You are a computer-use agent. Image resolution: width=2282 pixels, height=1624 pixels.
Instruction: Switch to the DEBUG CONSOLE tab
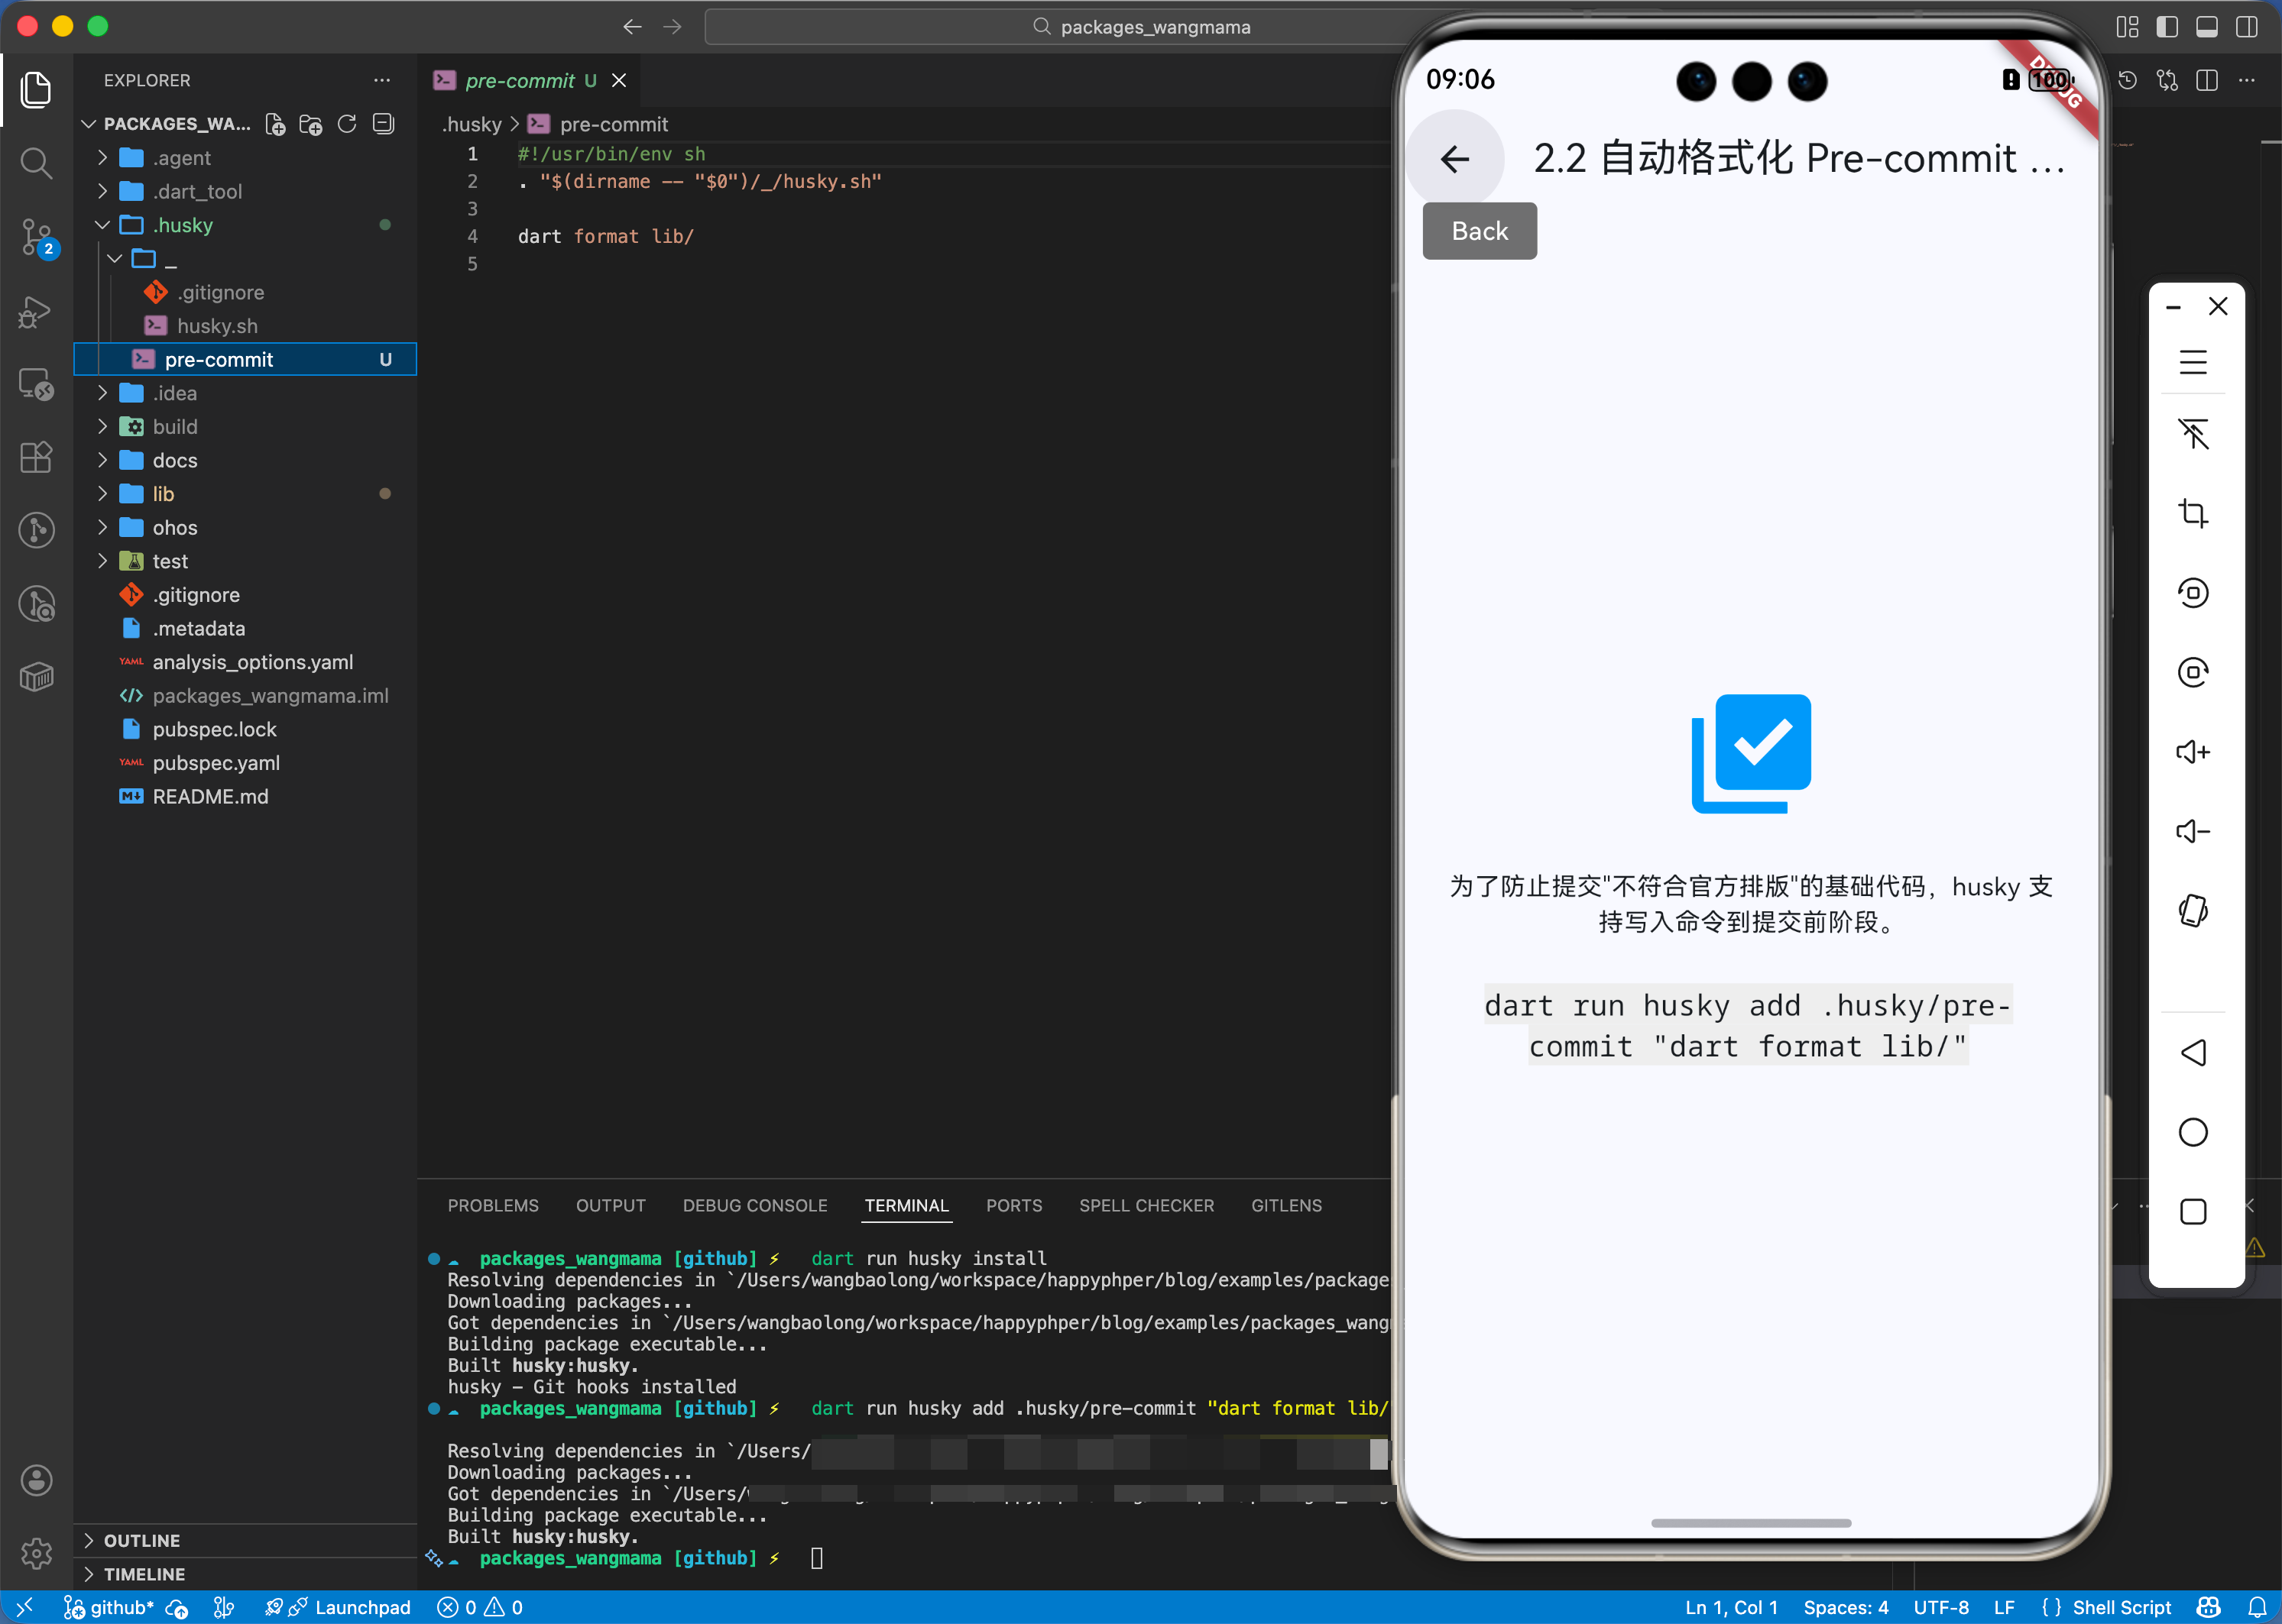tap(754, 1205)
